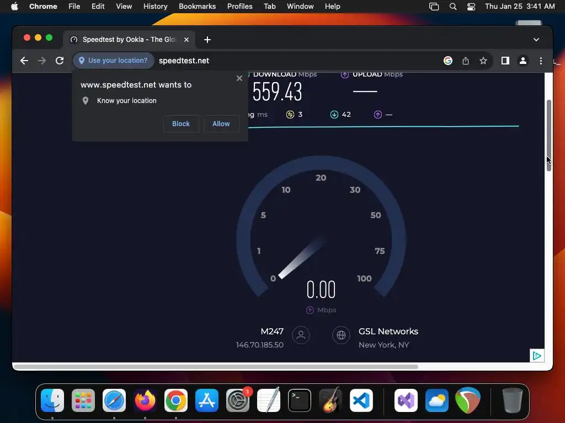The height and width of the screenshot is (423, 565).
Task: Click the Stage Manager menu bar icon
Action: pos(434,7)
